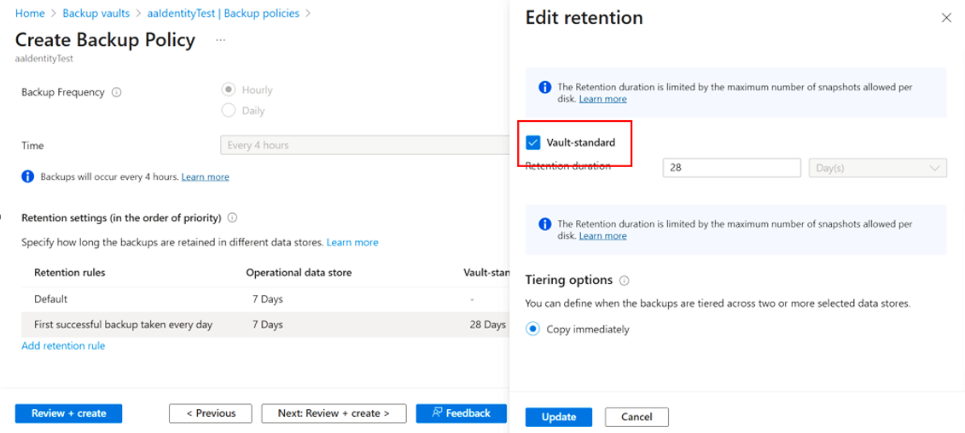Viewport: 965px width, 433px height.
Task: Click the Tiering options info icon
Action: pyautogui.click(x=625, y=280)
